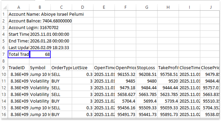
Task: Click the total trades value 68
Action: pyautogui.click(x=40, y=54)
